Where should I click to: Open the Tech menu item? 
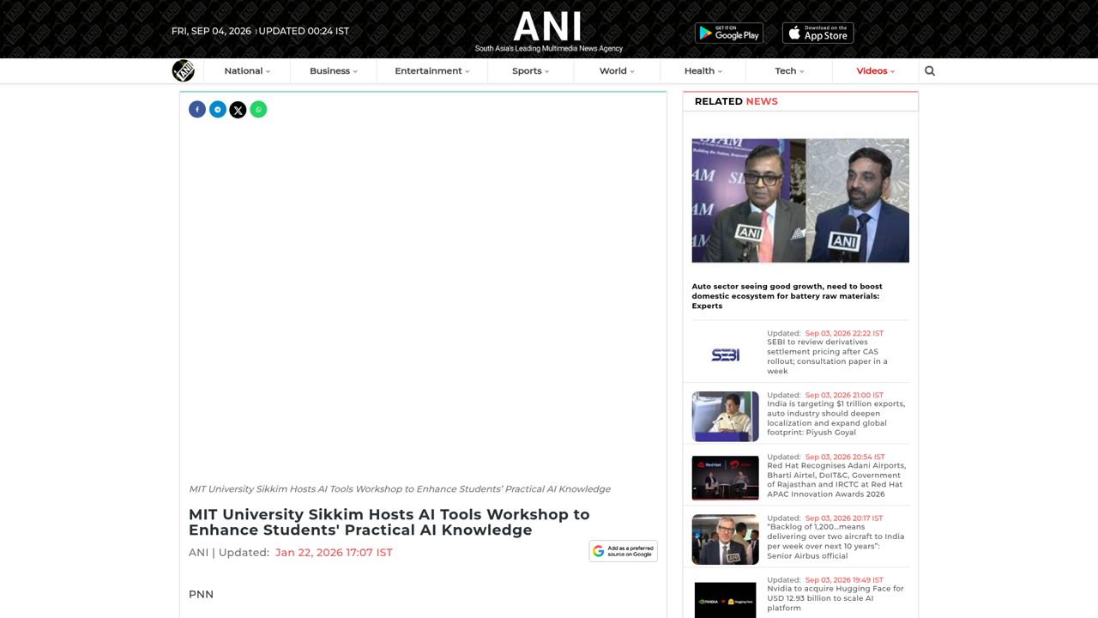pyautogui.click(x=789, y=71)
